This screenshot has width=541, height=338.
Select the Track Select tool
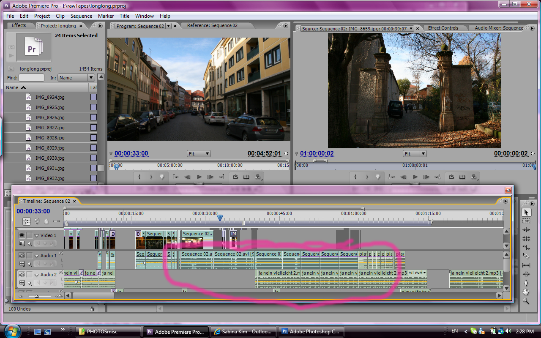tap(526, 221)
